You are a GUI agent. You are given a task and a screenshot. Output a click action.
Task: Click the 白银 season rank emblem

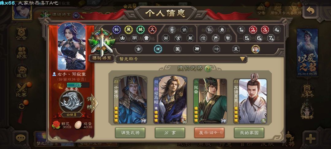(71, 101)
